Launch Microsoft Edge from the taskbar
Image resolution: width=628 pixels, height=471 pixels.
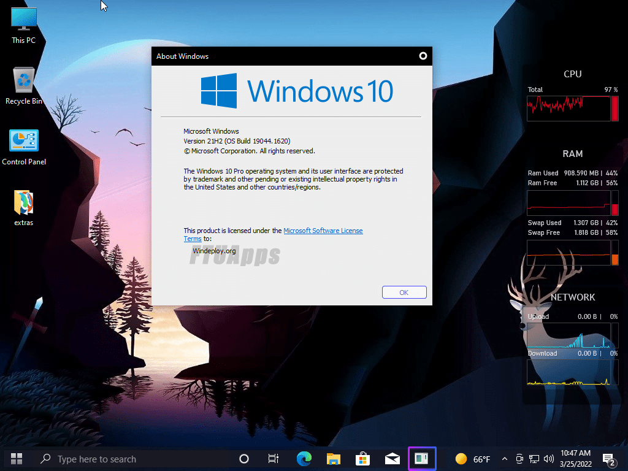pos(304,459)
